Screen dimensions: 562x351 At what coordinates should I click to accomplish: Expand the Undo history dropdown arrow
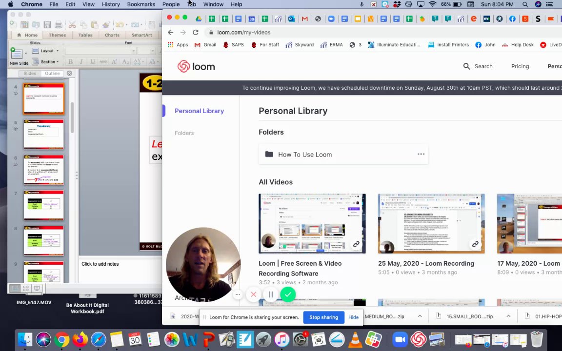(x=126, y=25)
